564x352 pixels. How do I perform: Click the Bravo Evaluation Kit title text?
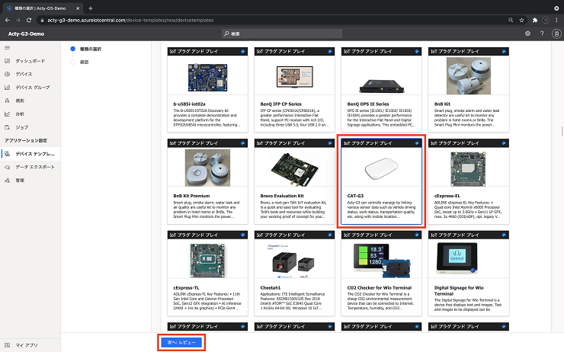(x=282, y=196)
